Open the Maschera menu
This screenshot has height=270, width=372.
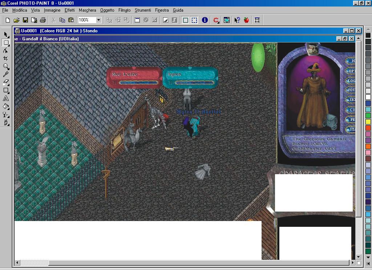pos(87,10)
